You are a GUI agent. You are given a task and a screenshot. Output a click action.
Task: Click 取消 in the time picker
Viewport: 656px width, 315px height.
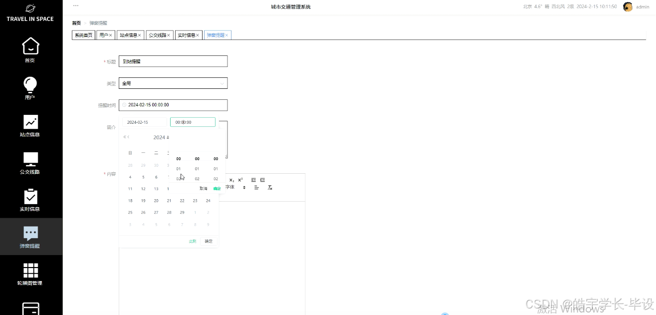[204, 189]
